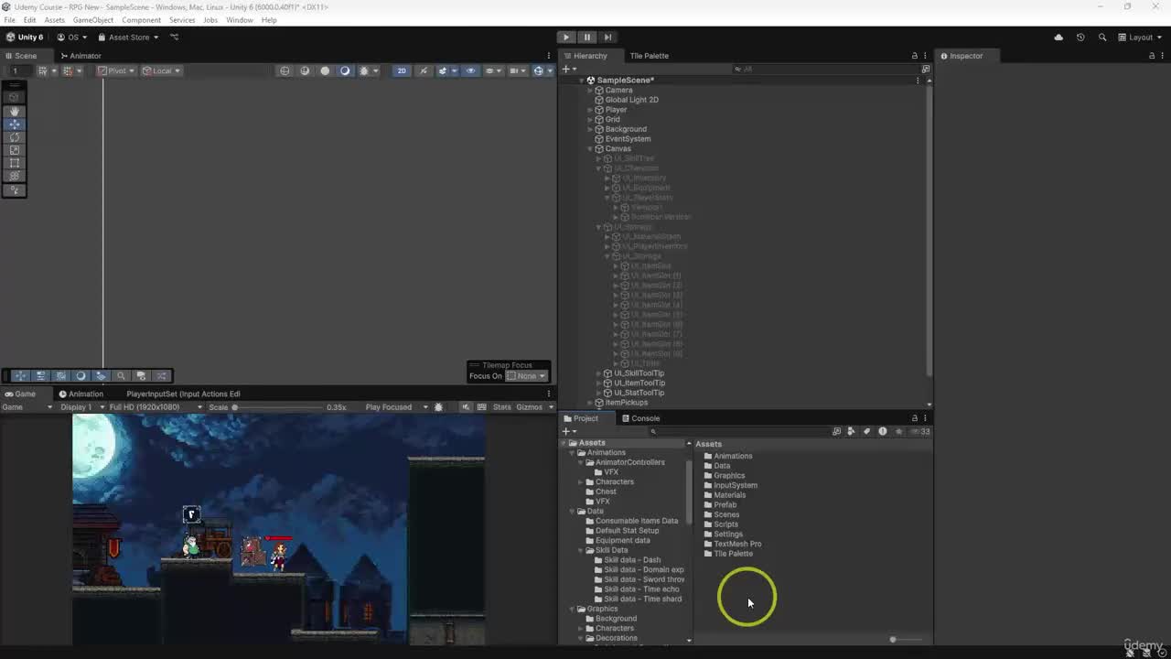Click the Play button

pos(566,37)
